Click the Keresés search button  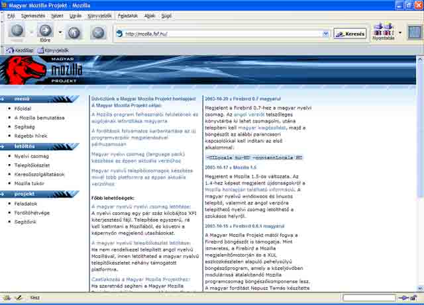pos(350,34)
